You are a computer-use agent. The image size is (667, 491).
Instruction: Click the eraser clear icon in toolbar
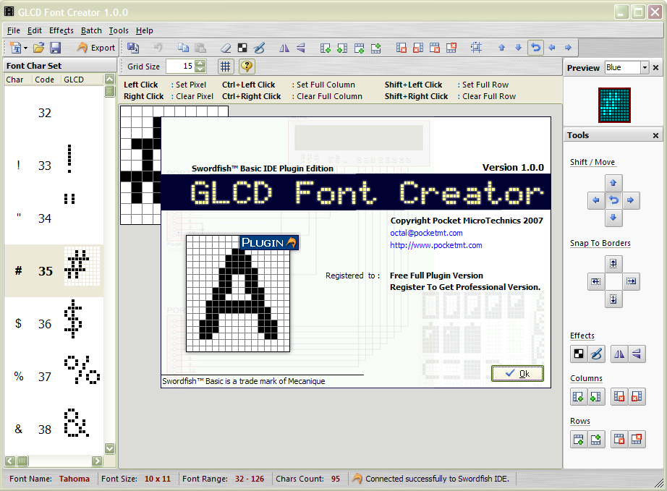[x=226, y=48]
